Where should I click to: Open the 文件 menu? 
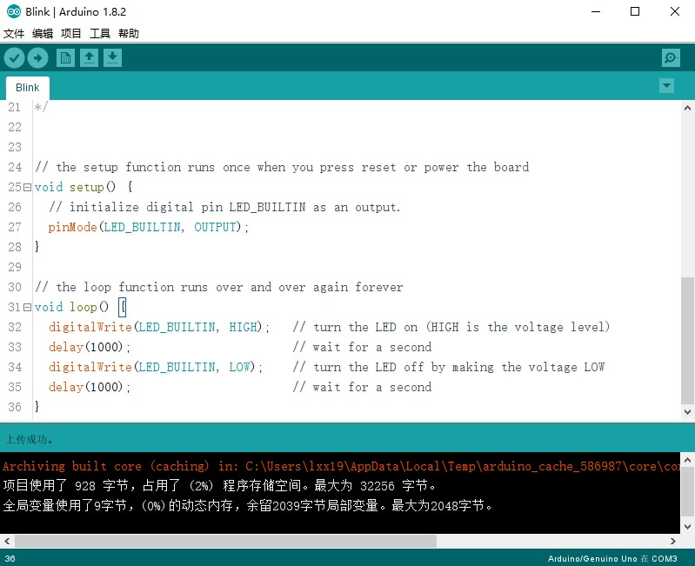point(14,34)
